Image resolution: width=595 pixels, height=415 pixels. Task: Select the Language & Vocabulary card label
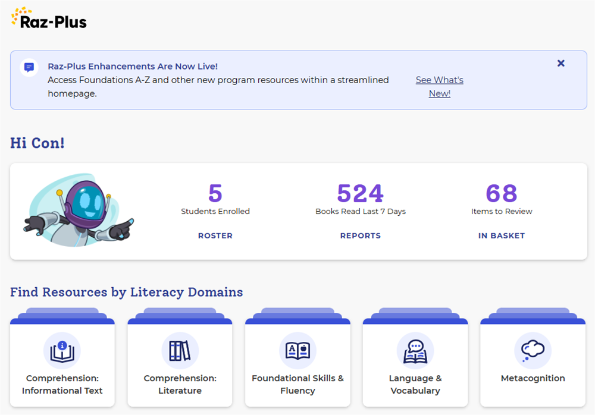pos(415,385)
